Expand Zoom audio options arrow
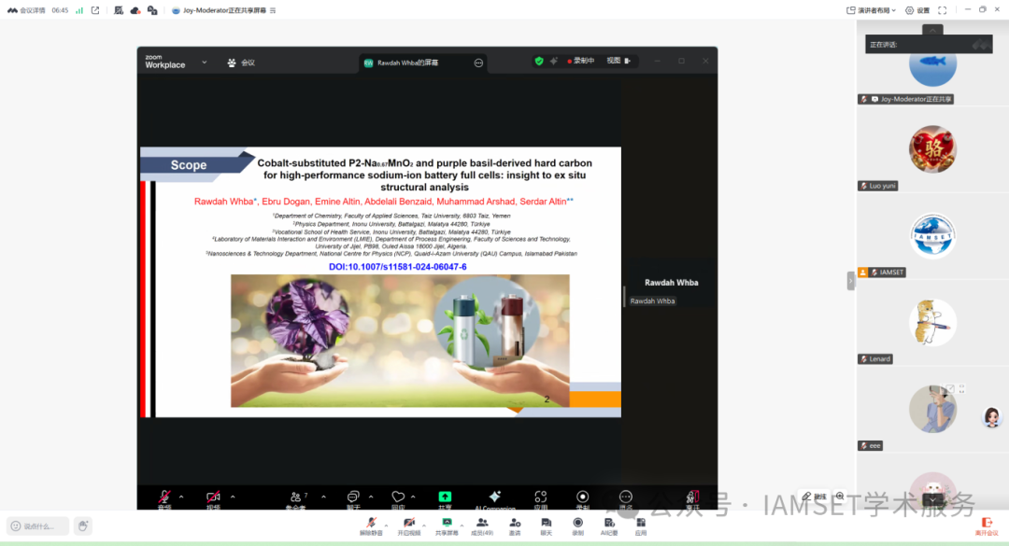This screenshot has height=546, width=1009. click(181, 497)
